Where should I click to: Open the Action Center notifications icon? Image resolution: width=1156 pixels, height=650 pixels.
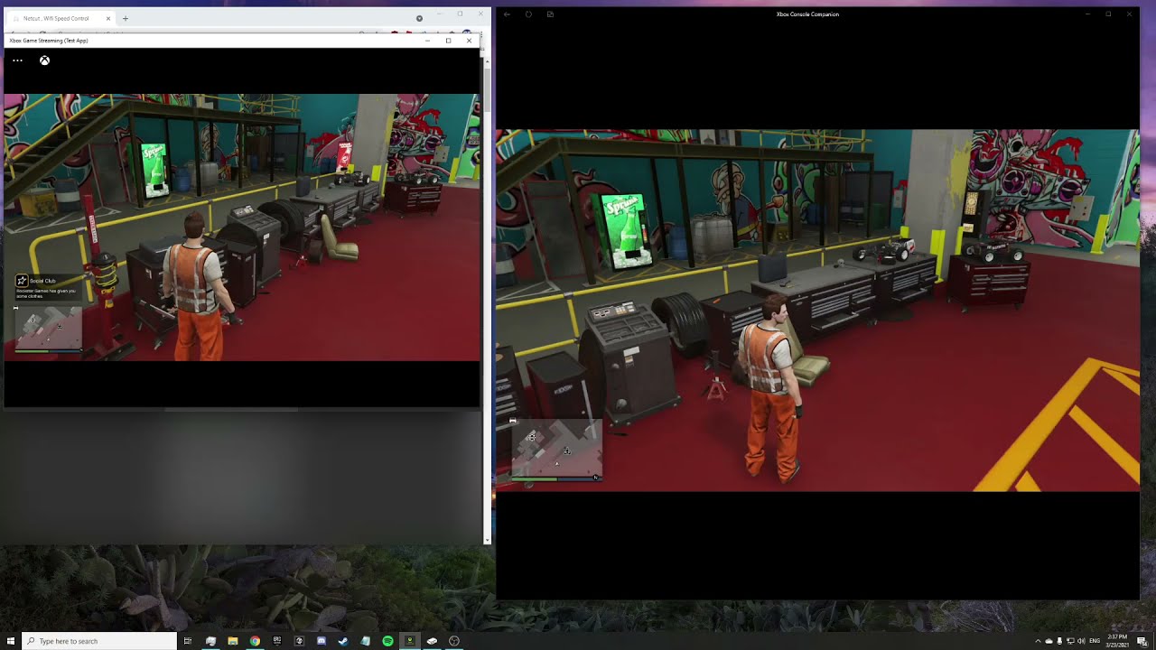(1142, 641)
